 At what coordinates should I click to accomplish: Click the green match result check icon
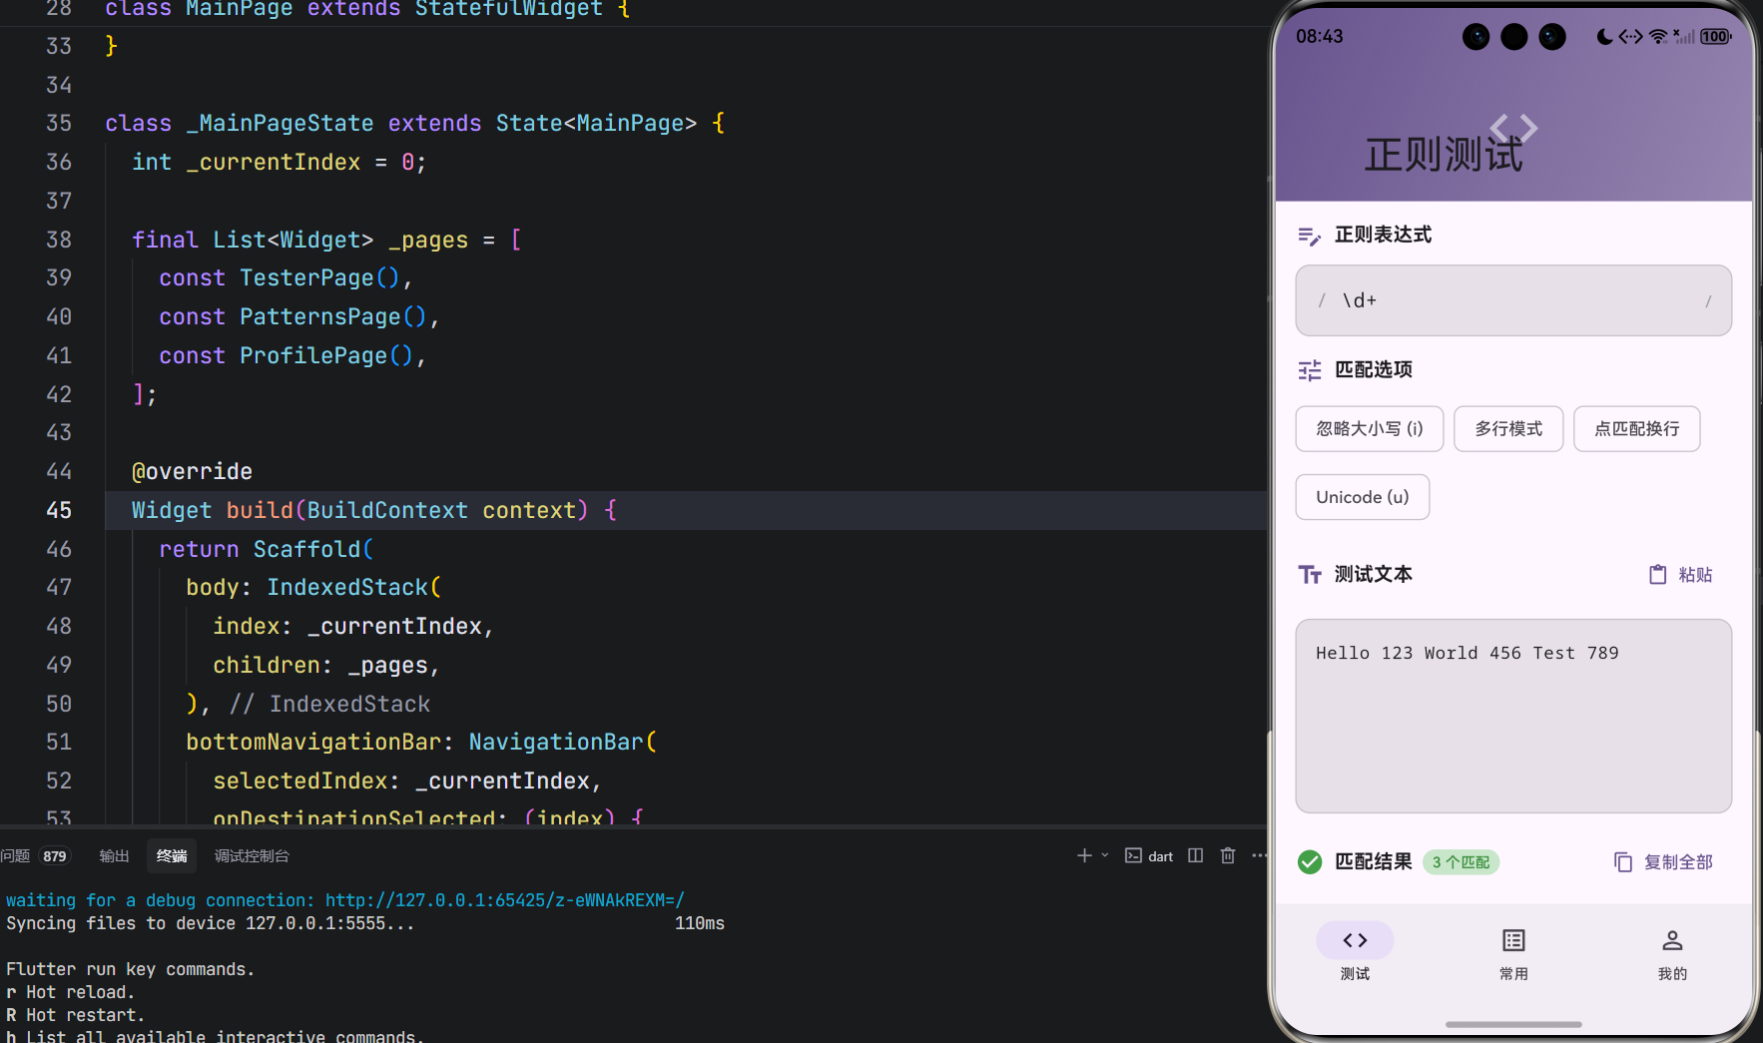pos(1310,861)
